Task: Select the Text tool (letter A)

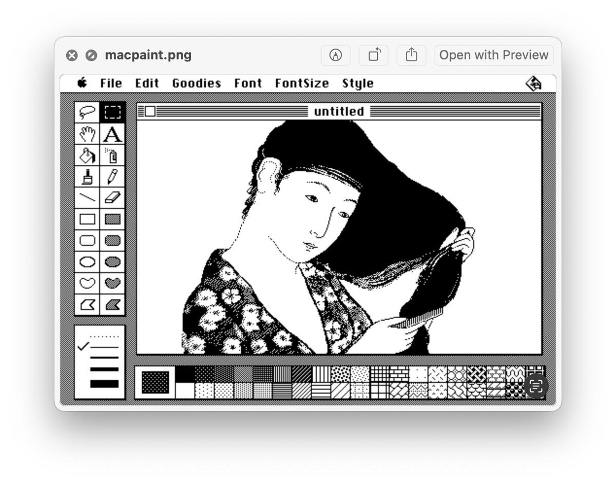Action: tap(112, 134)
